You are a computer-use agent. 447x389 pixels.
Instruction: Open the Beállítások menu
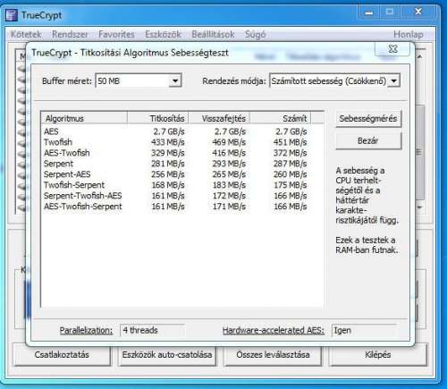[x=213, y=34]
